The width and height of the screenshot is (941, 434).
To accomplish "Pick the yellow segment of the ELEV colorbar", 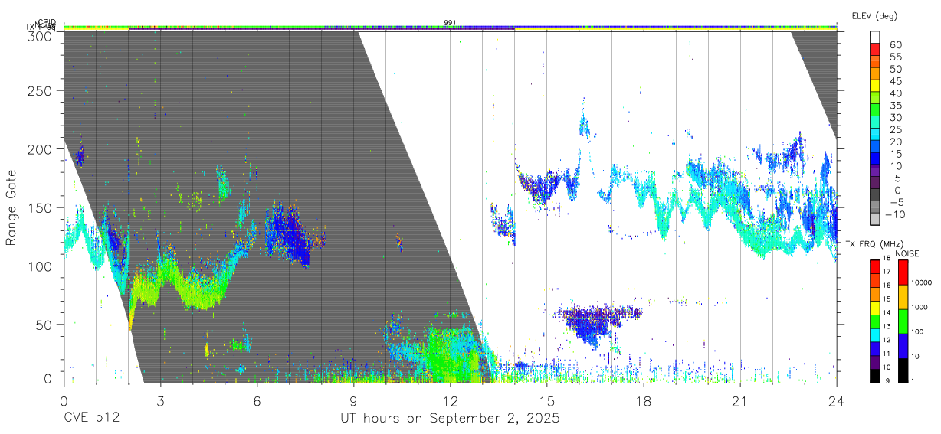I will (875, 86).
